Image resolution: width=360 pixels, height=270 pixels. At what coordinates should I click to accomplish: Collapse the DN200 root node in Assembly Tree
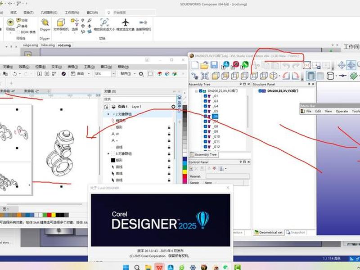[196, 91]
